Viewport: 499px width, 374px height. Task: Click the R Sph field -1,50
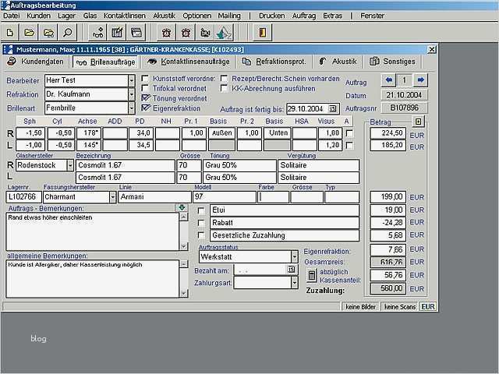[30, 133]
